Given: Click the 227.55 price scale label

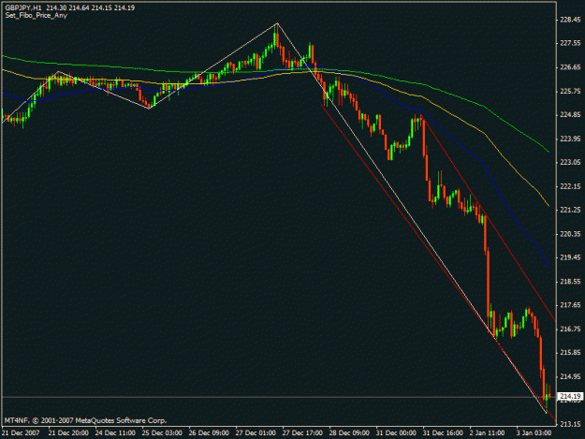Looking at the screenshot, I should [570, 43].
